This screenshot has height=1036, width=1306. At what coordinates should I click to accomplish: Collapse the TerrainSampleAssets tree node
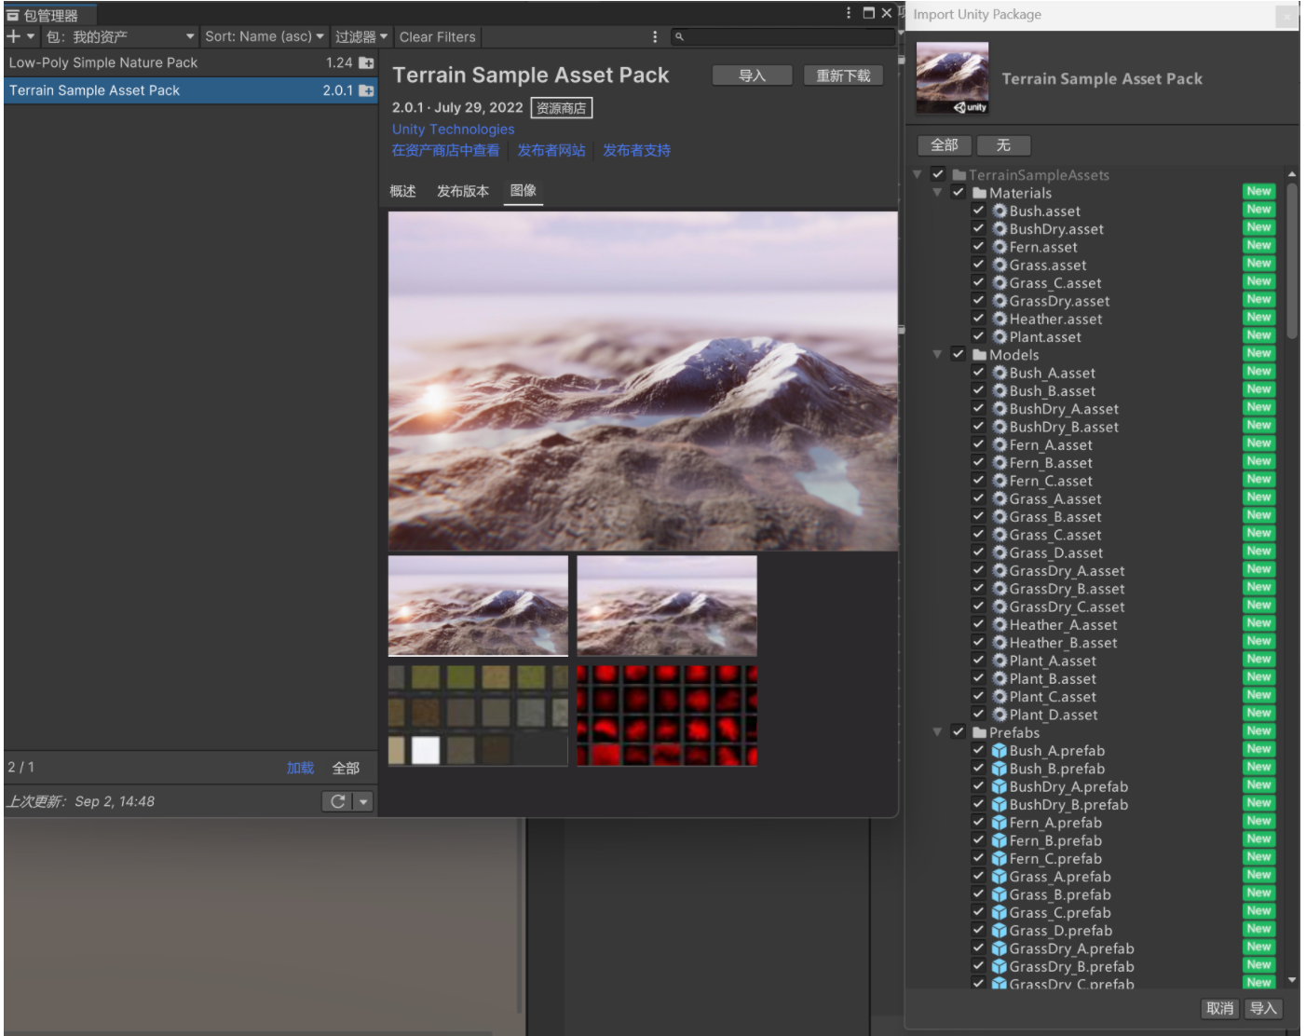918,174
